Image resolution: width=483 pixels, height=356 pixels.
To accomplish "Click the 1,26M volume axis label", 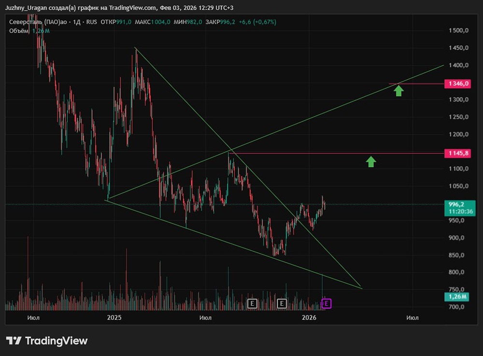I will coord(457,297).
